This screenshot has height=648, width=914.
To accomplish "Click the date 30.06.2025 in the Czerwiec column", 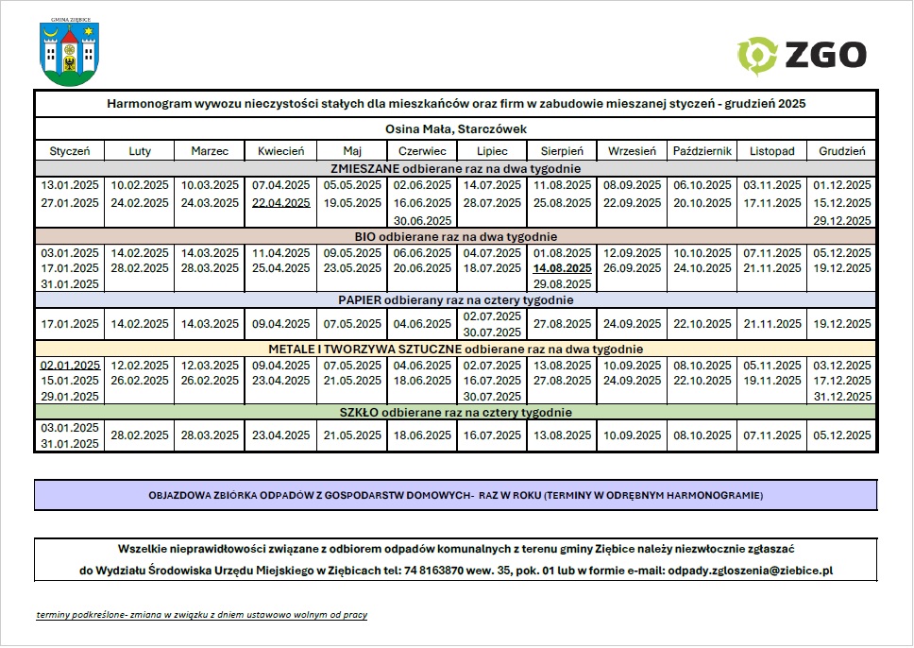I will tap(422, 221).
